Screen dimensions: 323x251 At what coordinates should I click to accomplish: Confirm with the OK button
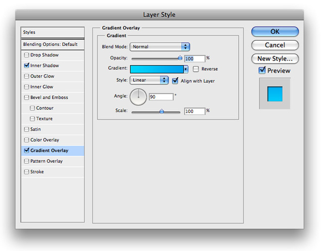tap(275, 31)
